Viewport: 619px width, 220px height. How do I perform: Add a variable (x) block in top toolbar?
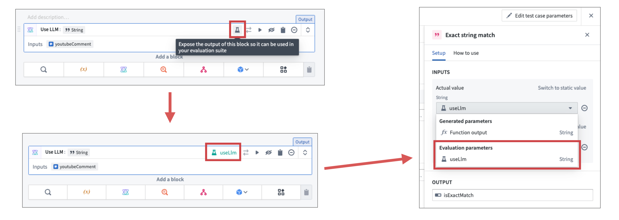click(84, 69)
